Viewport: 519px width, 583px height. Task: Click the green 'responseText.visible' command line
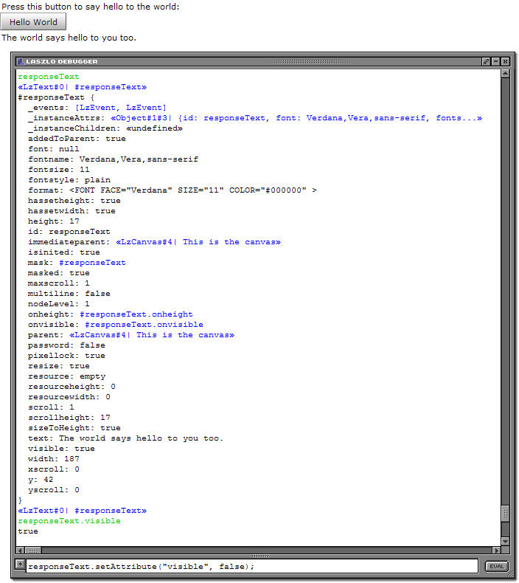pyautogui.click(x=69, y=521)
